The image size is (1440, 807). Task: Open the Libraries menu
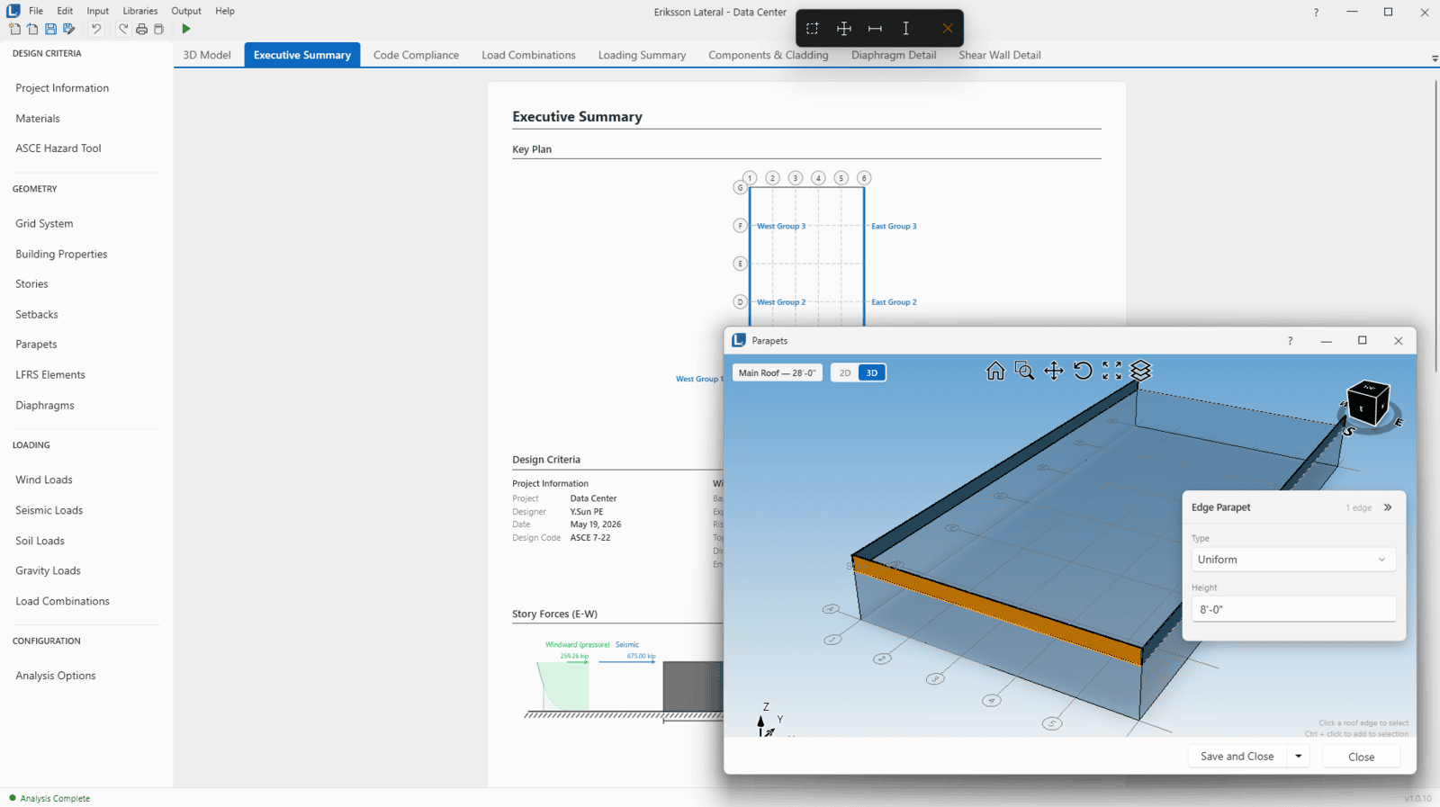[140, 11]
